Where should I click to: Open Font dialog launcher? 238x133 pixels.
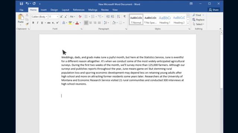click(81, 29)
